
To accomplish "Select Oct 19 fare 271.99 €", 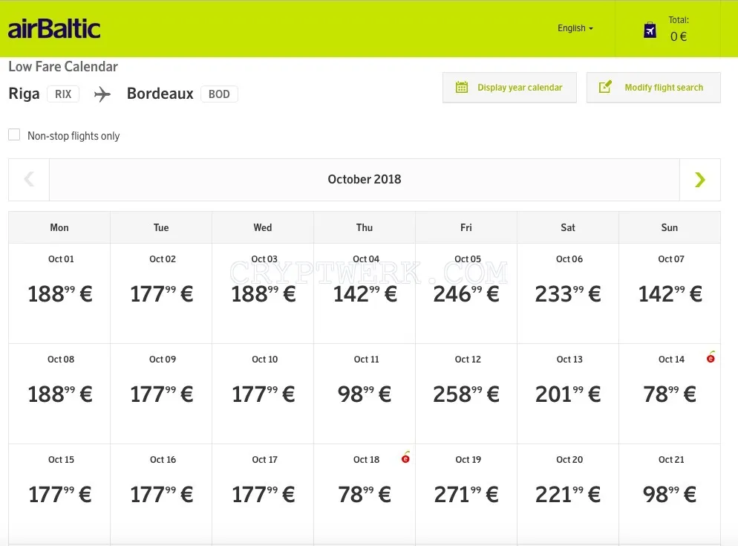I will pos(466,494).
